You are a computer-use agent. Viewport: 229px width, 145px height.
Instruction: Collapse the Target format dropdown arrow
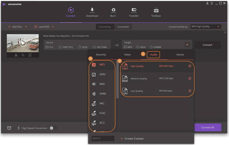click(x=187, y=45)
